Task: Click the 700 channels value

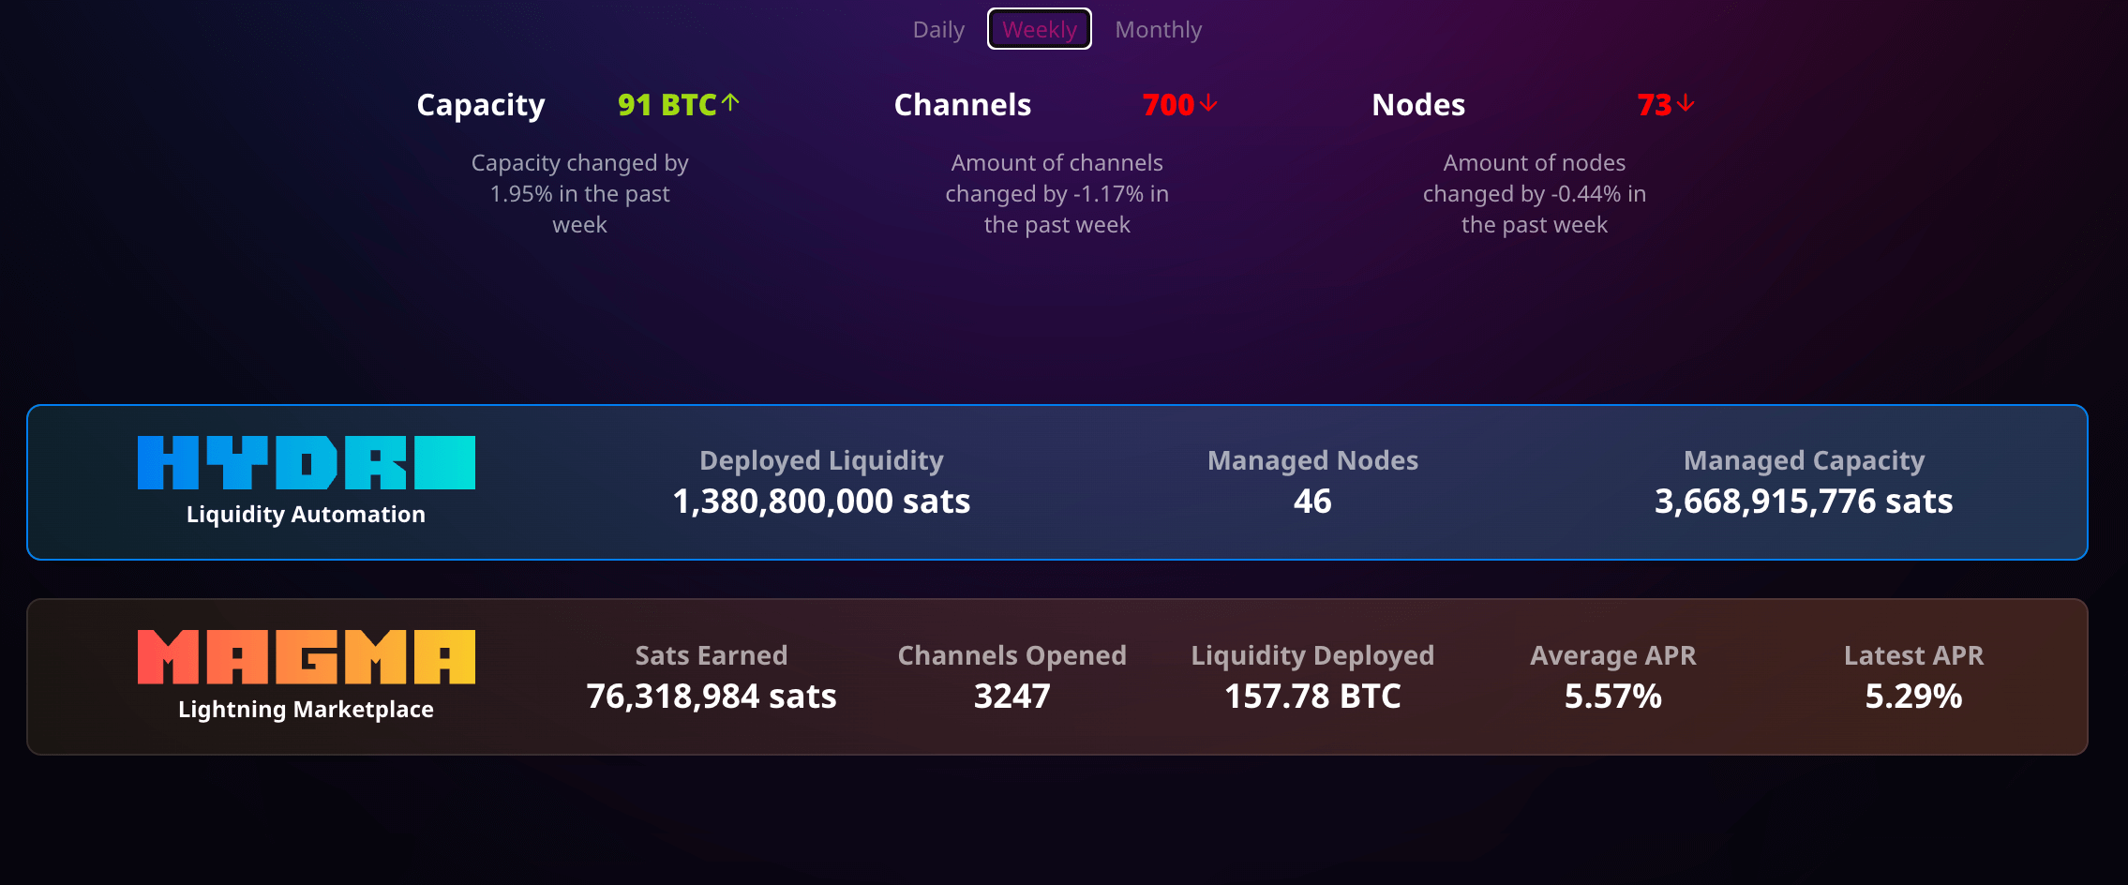Action: (x=1168, y=105)
